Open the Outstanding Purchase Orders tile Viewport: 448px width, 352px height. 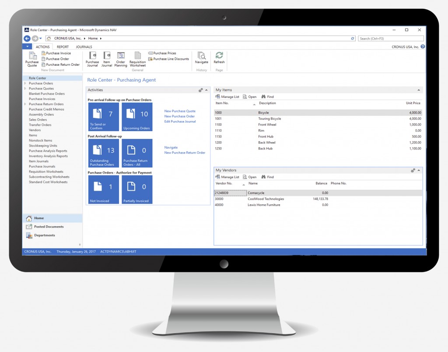click(103, 153)
